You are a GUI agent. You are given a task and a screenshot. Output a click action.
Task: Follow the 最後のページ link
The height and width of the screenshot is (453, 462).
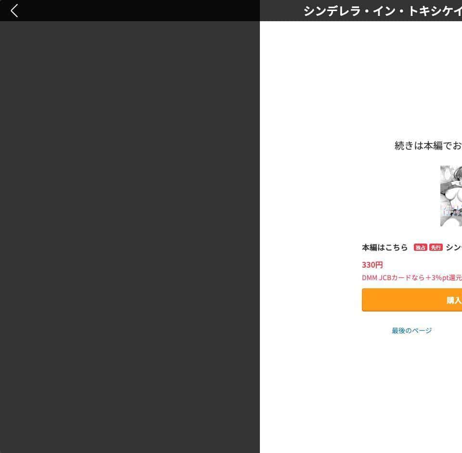[411, 331]
